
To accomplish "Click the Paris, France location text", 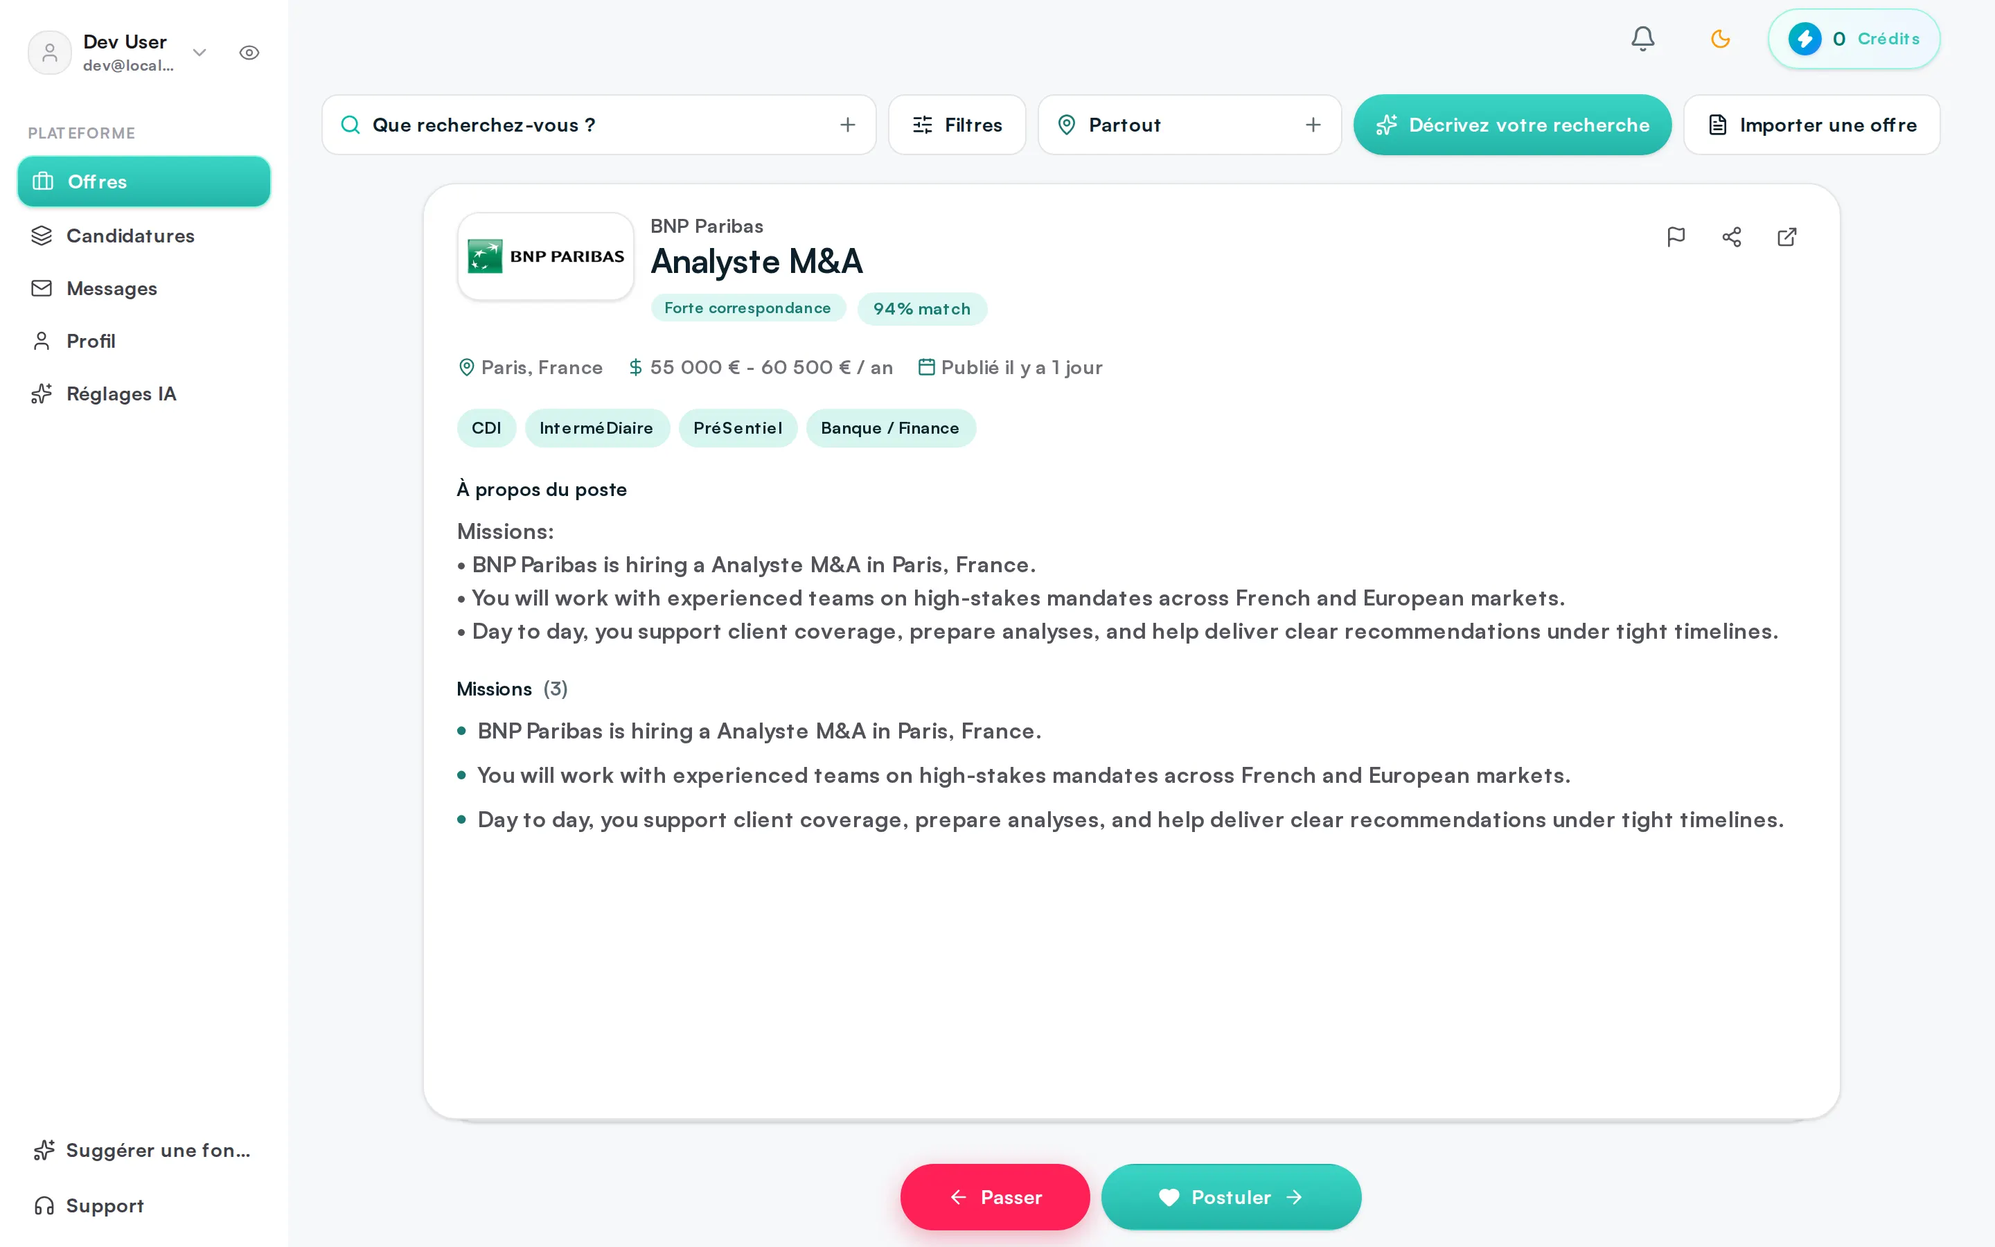I will pyautogui.click(x=542, y=368).
